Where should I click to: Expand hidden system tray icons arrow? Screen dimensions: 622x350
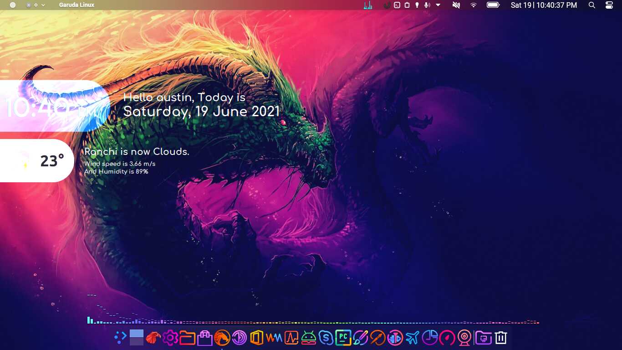click(x=438, y=5)
